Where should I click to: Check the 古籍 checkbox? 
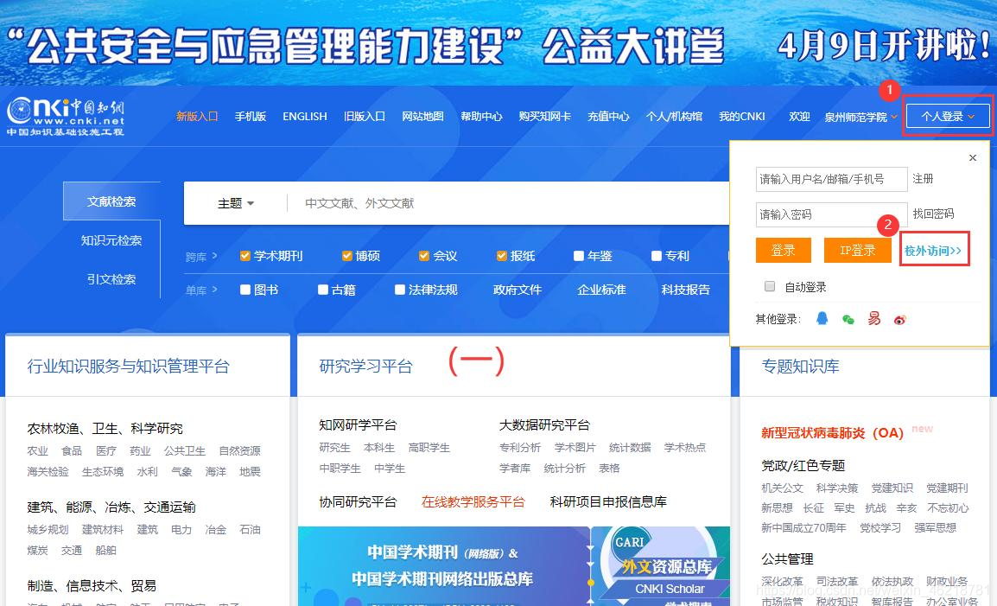pyautogui.click(x=323, y=290)
